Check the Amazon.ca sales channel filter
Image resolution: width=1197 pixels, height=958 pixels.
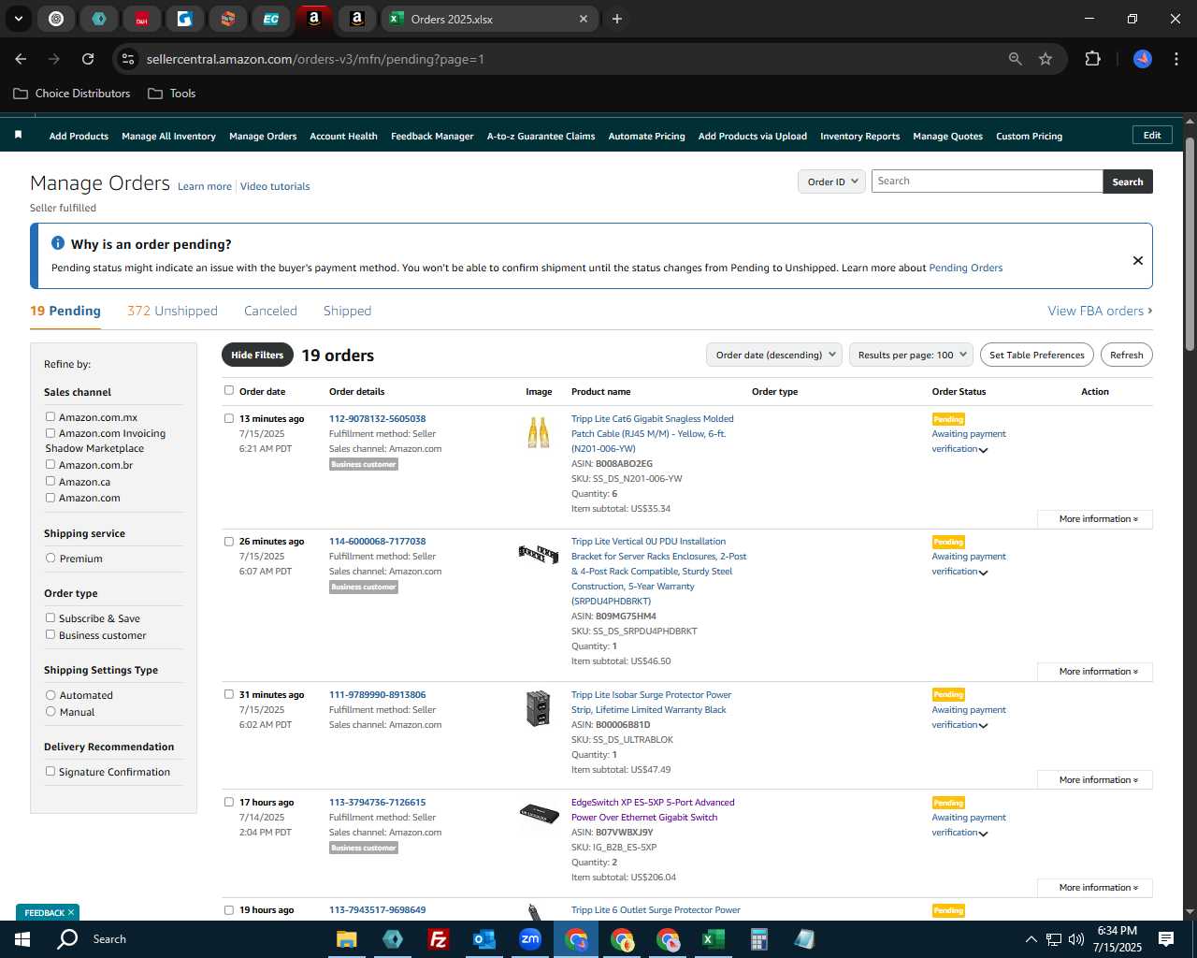pos(50,481)
